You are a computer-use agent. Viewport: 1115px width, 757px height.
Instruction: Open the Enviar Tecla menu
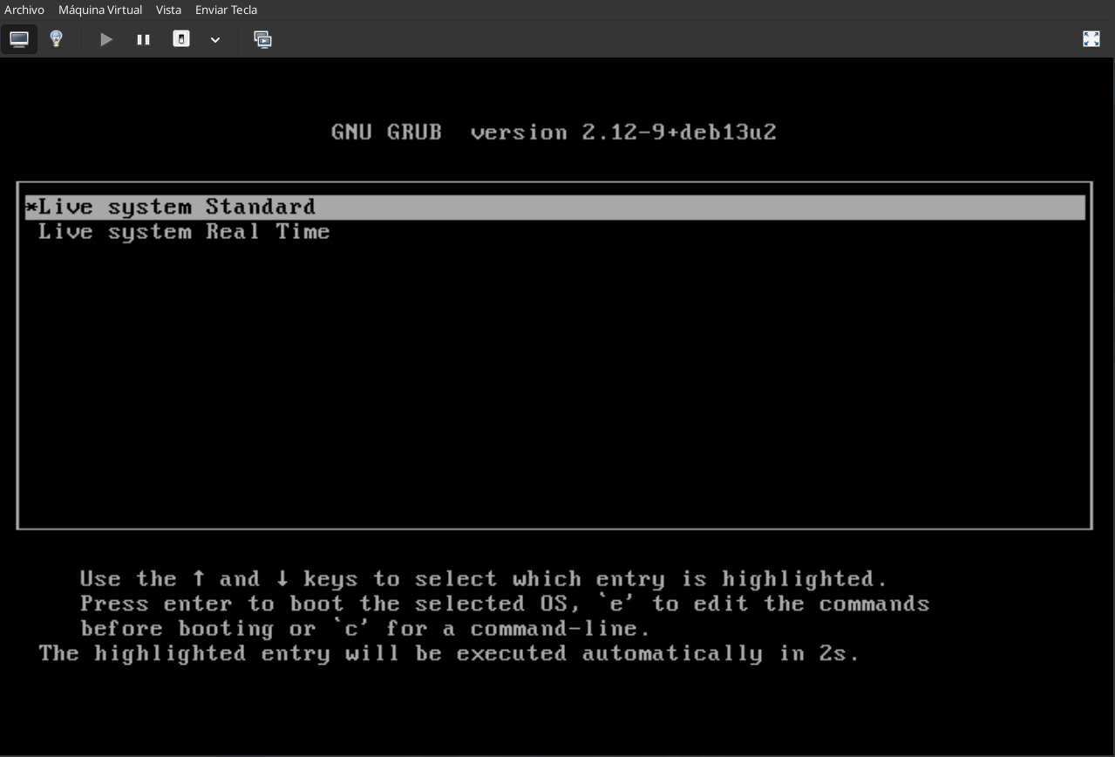226,10
